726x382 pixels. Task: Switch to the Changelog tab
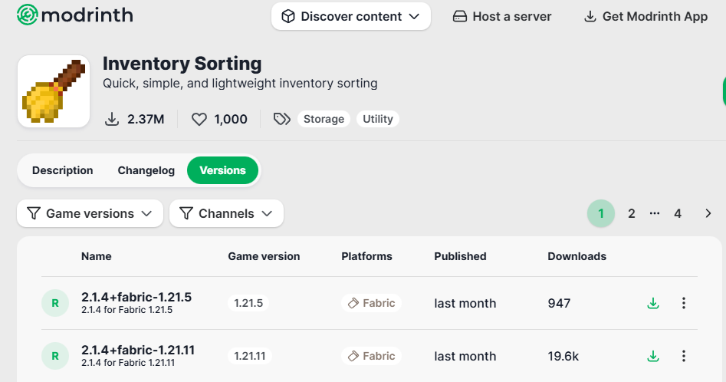coord(146,170)
